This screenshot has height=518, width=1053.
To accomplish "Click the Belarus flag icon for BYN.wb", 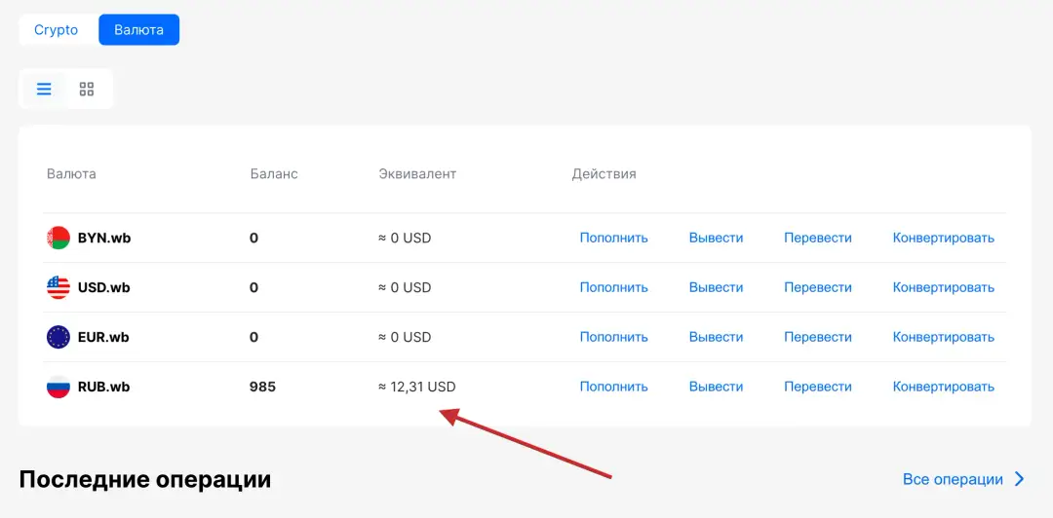I will (x=58, y=238).
